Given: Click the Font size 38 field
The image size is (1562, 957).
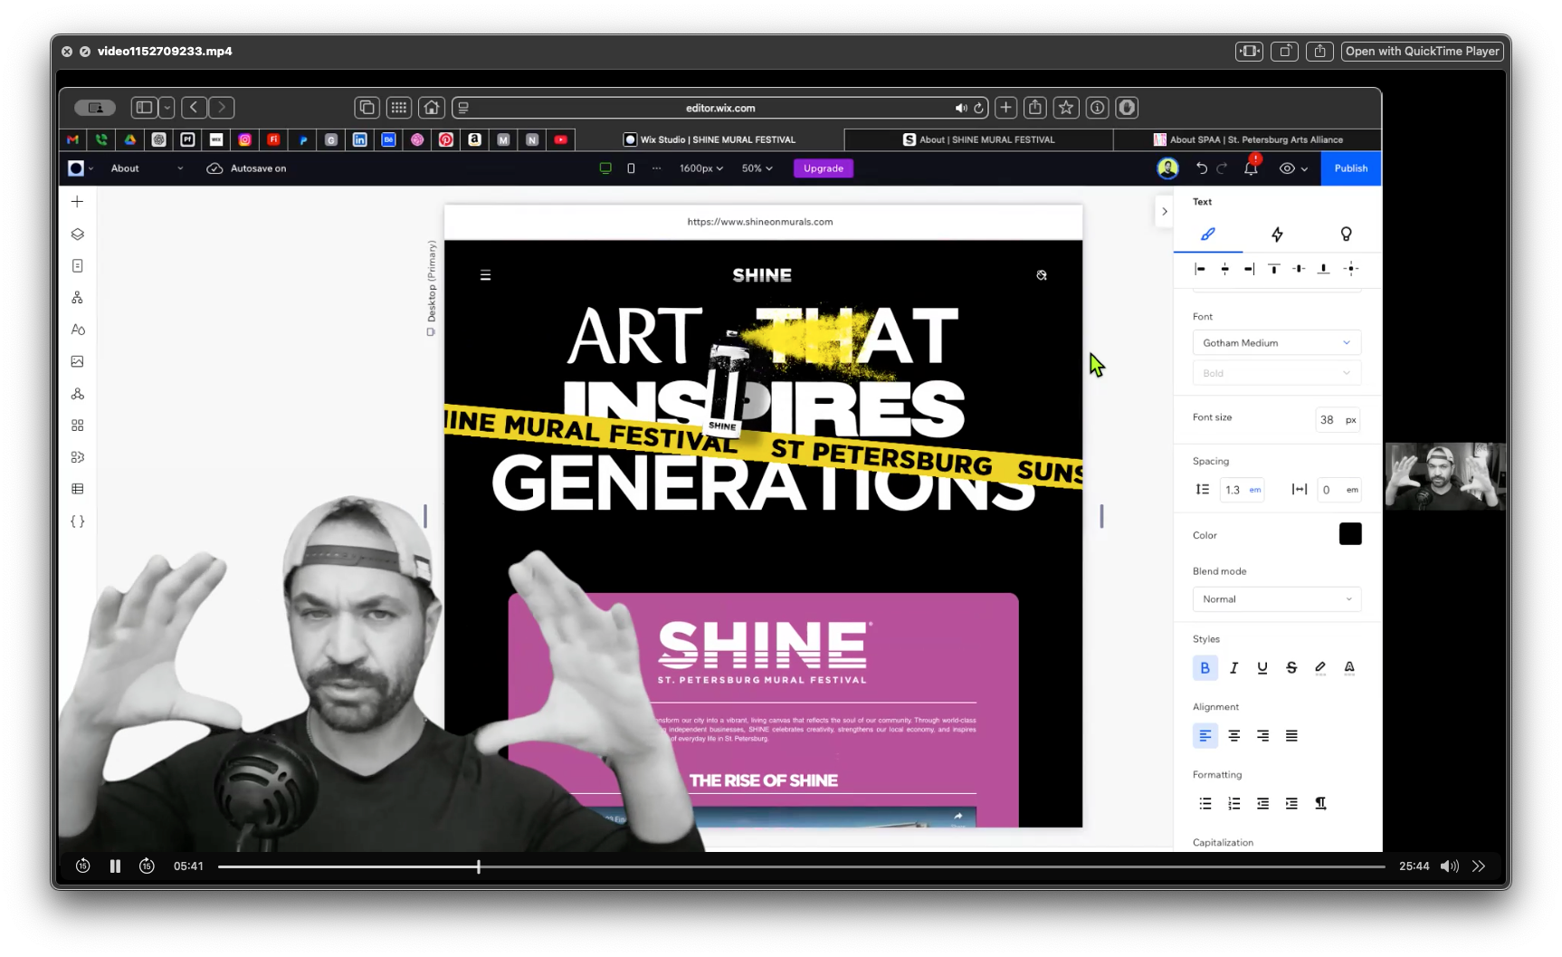Looking at the screenshot, I should [x=1337, y=420].
